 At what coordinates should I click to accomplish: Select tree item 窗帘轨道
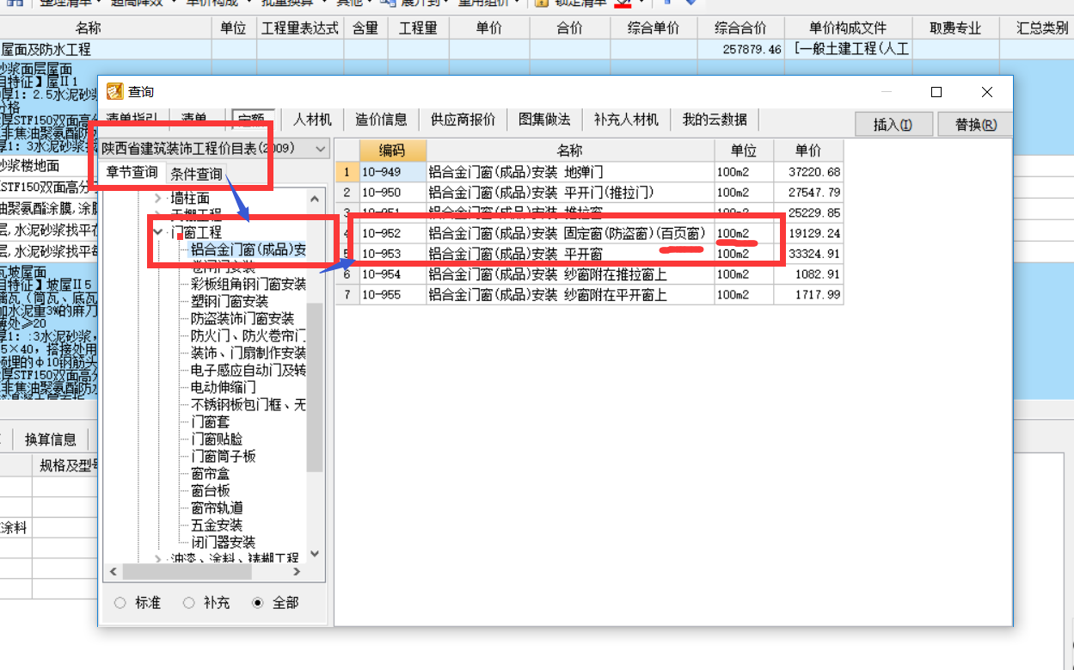click(217, 507)
